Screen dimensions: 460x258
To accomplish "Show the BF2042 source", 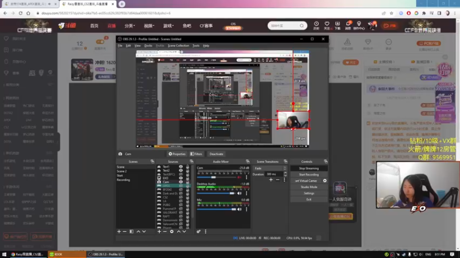I will 181,190.
